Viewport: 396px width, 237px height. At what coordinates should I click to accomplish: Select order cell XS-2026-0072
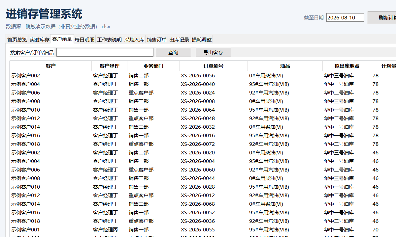pos(198,144)
